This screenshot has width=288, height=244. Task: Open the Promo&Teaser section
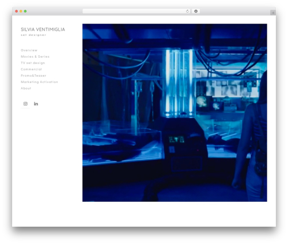33,76
